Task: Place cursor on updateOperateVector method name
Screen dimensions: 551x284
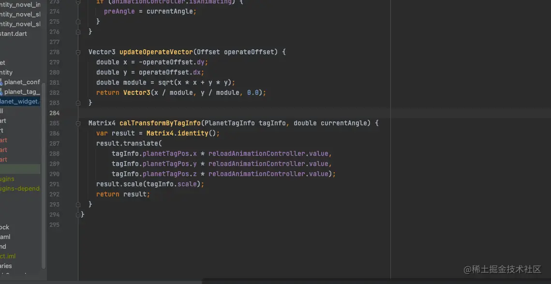Action: (156, 52)
